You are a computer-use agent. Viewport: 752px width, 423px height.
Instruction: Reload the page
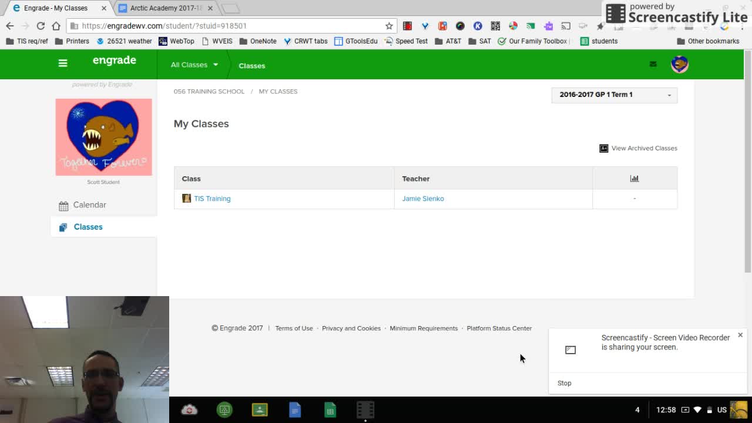click(41, 26)
